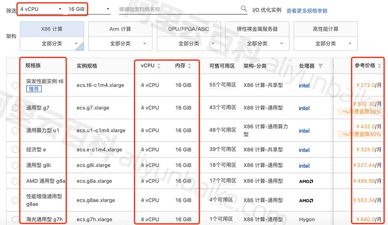The width and height of the screenshot is (388, 225).
Task: Click ecs.g7.xlarge instance name
Action: (x=93, y=108)
